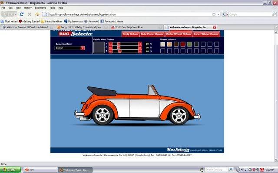Decrease the G slider with left arrow
Image resolution: width=278 pixels, height=173 pixels.
pos(110,48)
